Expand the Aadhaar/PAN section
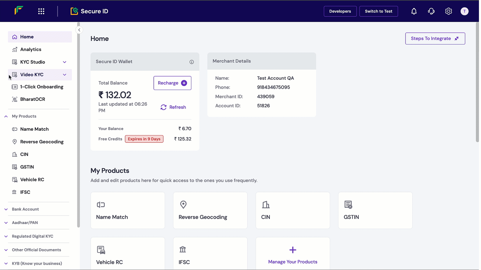The image size is (481, 270). (6, 223)
